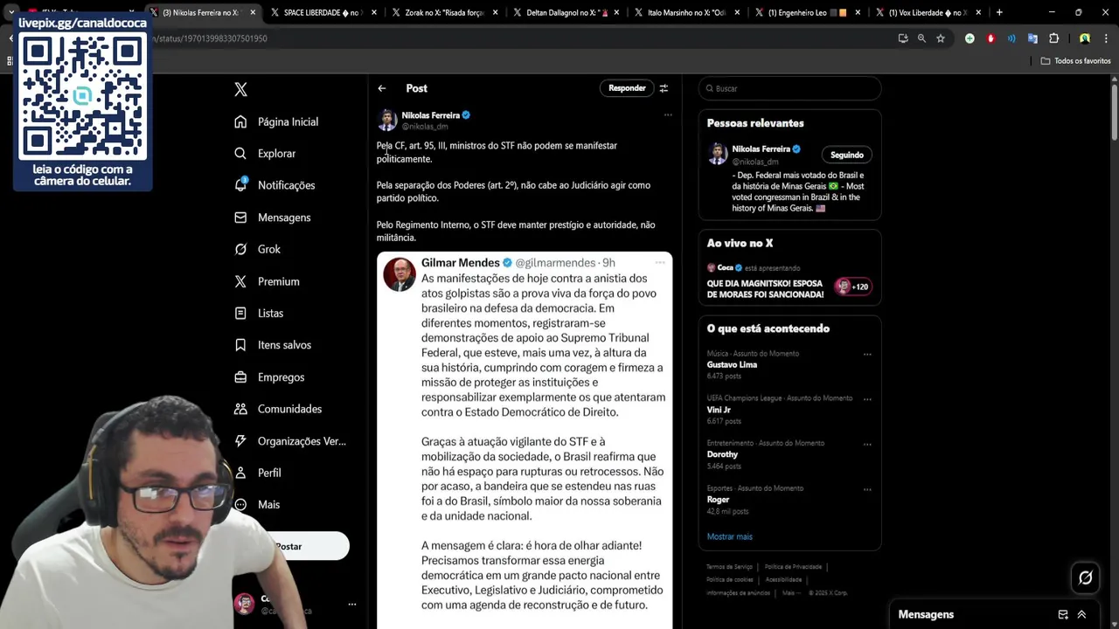Toggle Seguindo for Nikolas Ferreira
Image resolution: width=1119 pixels, height=629 pixels.
coord(846,155)
